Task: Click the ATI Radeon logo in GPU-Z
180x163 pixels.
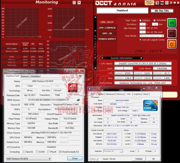Action: tap(73, 88)
